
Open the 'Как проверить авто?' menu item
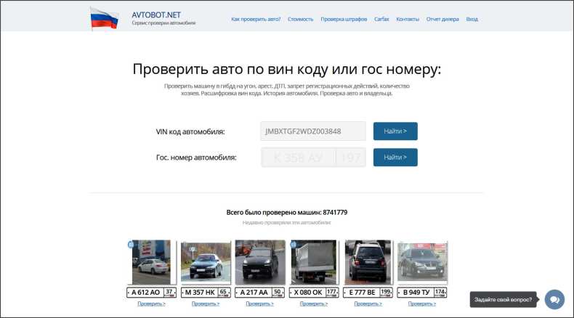[x=256, y=20]
